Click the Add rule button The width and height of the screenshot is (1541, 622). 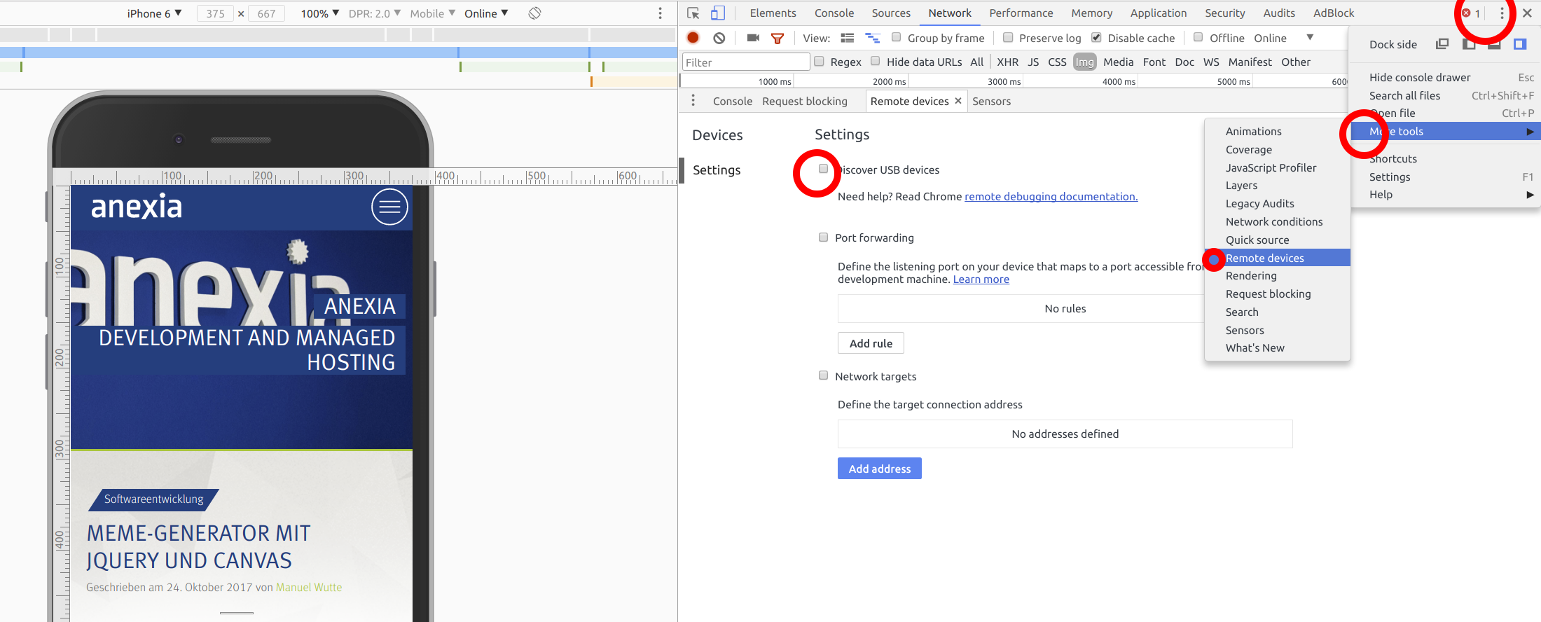871,343
